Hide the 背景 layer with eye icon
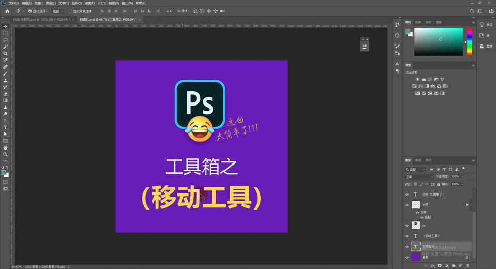 (x=407, y=257)
